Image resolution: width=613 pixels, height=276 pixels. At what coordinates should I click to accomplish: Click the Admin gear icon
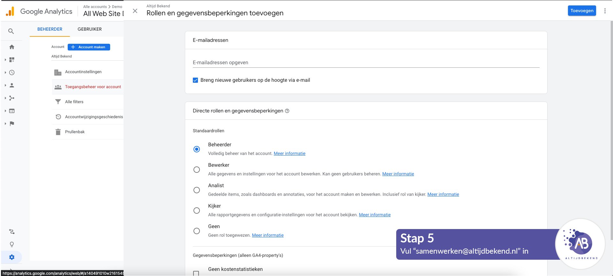click(12, 257)
